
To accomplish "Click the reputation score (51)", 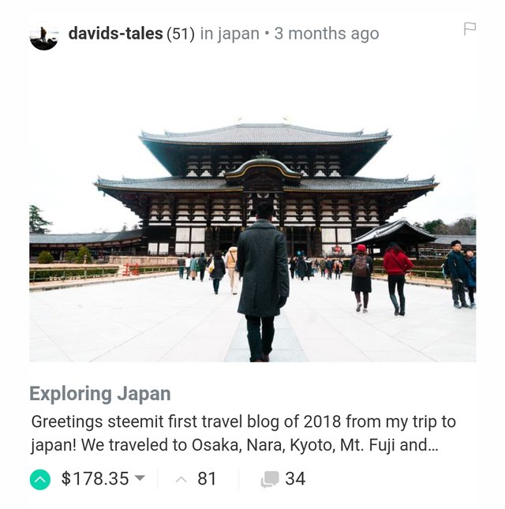I will pos(181,34).
